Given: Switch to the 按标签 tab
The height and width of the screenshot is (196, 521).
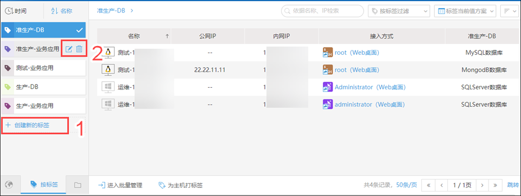Looking at the screenshot, I should (x=43, y=185).
